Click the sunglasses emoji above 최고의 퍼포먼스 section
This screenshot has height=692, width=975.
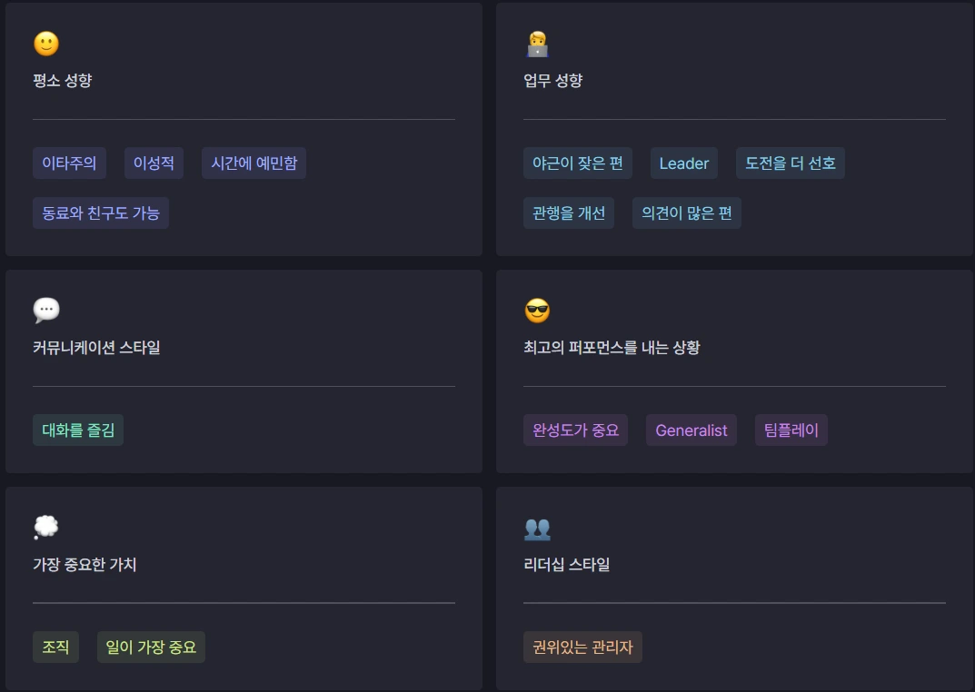tap(535, 309)
